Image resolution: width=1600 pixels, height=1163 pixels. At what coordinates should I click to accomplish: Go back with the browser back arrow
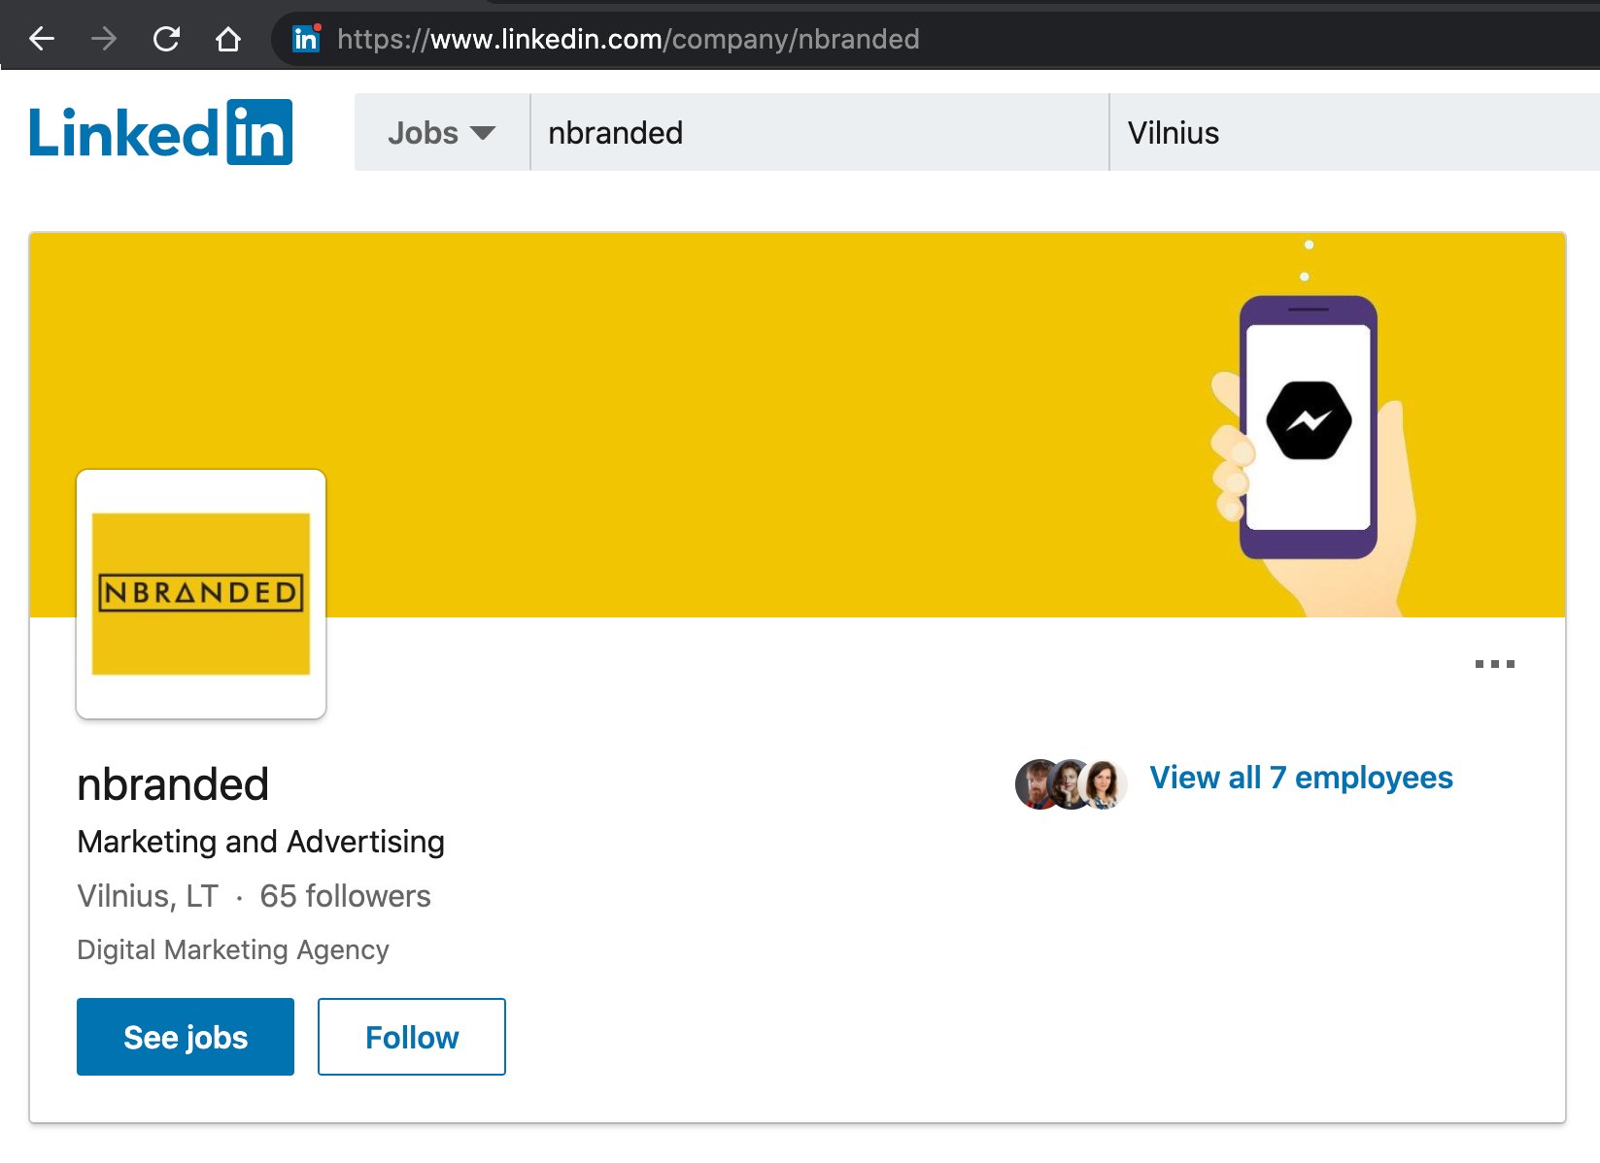[x=42, y=39]
